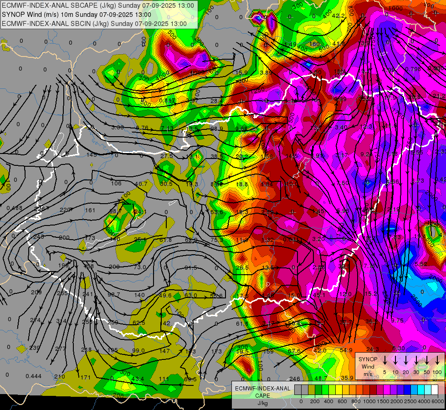Select the map value 48.7

coord(321,378)
